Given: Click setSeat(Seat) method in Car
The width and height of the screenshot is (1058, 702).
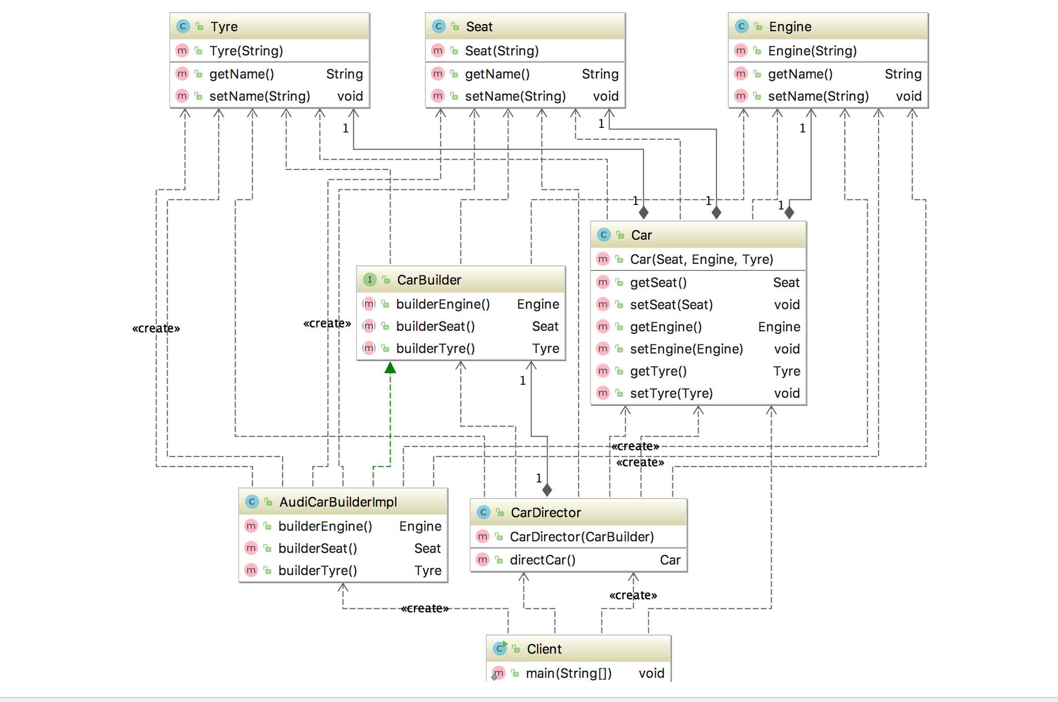Looking at the screenshot, I should [671, 305].
